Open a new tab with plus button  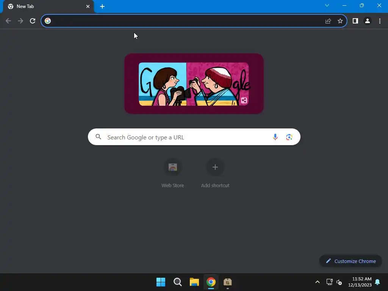pos(102,6)
